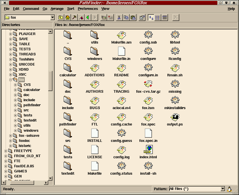The width and height of the screenshot is (239, 195).
Task: Select the historic folder in the tree
Action: [25, 146]
